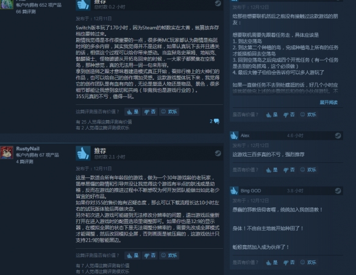Open RustyNail's profile name link

click(x=27, y=149)
